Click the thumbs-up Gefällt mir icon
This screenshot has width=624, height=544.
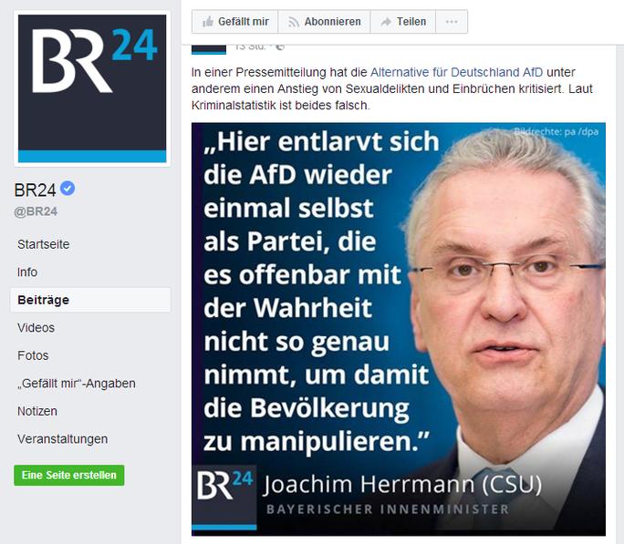click(208, 22)
